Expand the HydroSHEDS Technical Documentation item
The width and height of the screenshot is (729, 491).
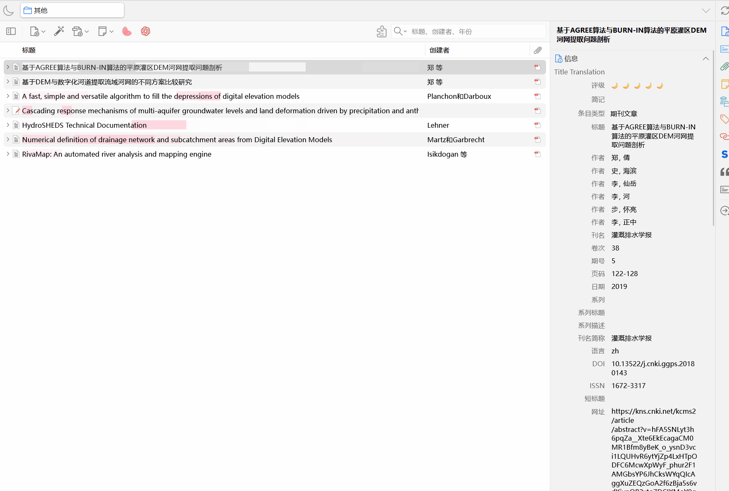pos(8,125)
